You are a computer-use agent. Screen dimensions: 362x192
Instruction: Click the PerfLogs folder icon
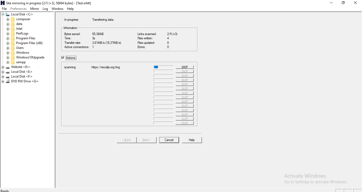point(13,33)
